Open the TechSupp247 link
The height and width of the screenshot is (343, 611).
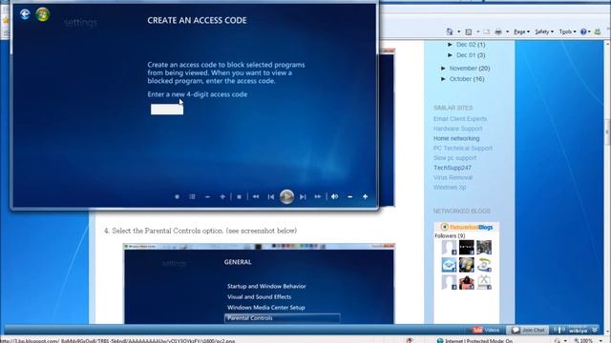pos(453,168)
